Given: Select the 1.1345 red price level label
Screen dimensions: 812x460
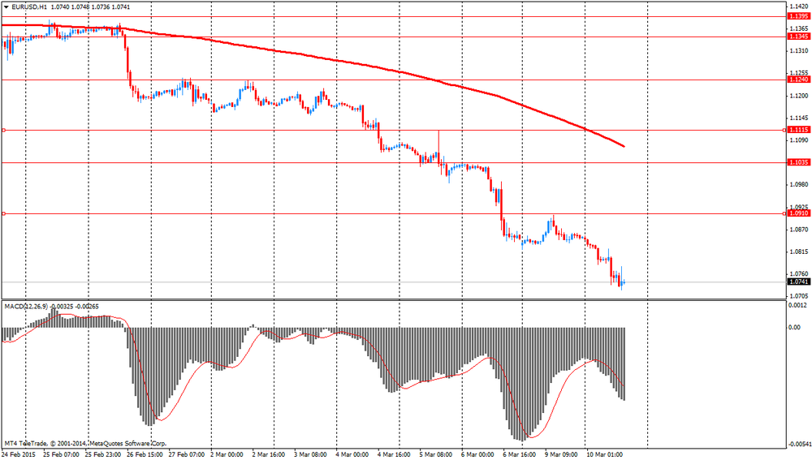Looking at the screenshot, I should 798,37.
